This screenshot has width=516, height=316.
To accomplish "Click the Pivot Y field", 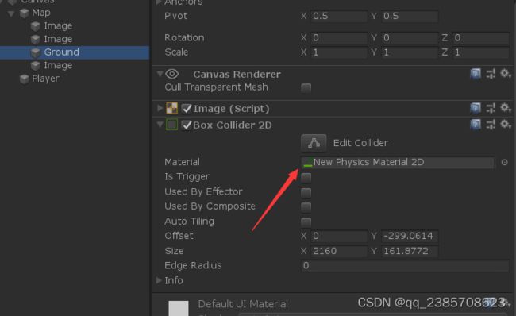I will click(410, 16).
